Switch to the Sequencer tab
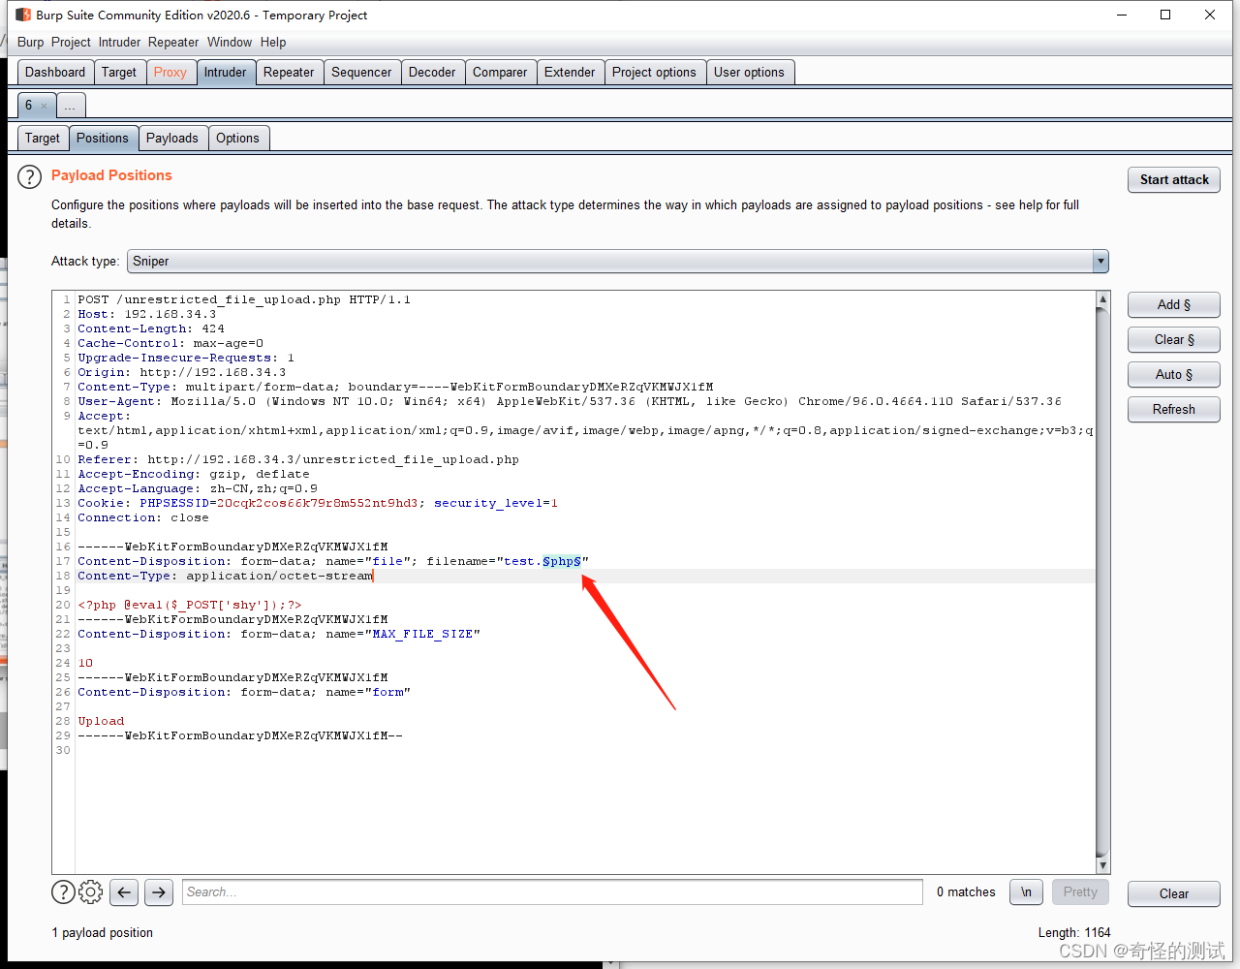Image resolution: width=1240 pixels, height=969 pixels. point(361,73)
